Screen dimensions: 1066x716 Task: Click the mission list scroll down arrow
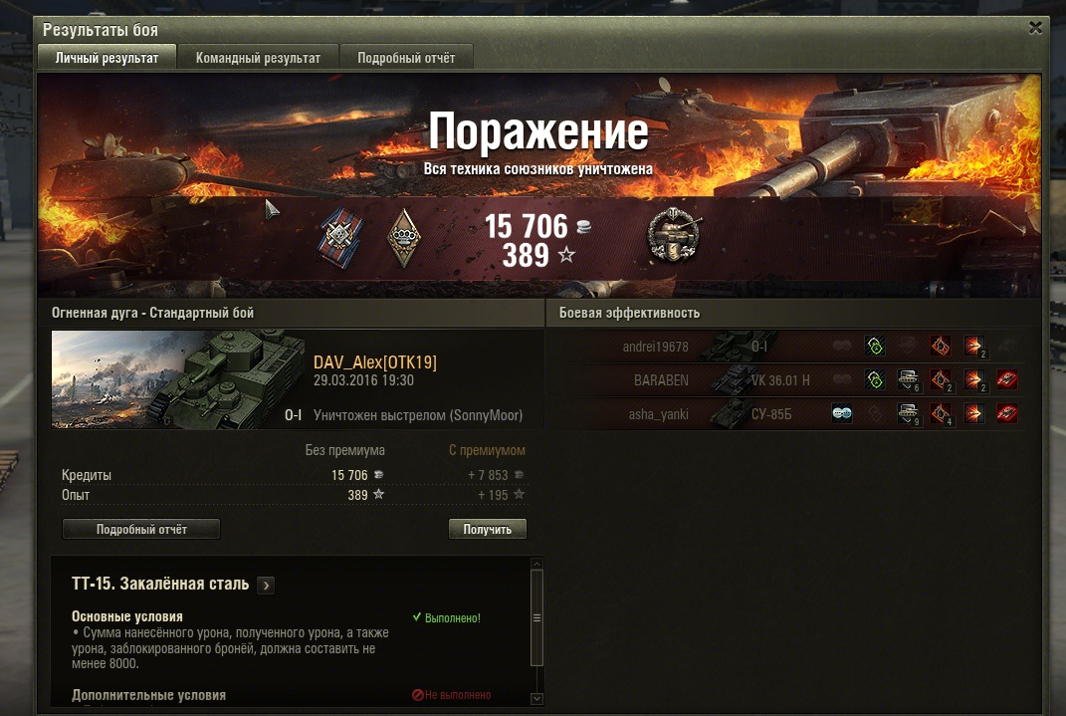pos(536,698)
